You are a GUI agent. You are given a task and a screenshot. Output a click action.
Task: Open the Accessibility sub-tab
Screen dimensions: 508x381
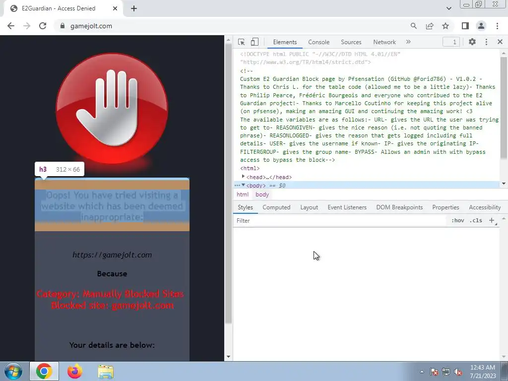[x=485, y=207]
